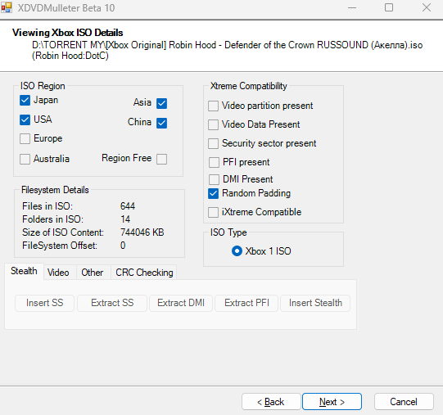
Task: Check Video Data Present box
Action: (213, 125)
